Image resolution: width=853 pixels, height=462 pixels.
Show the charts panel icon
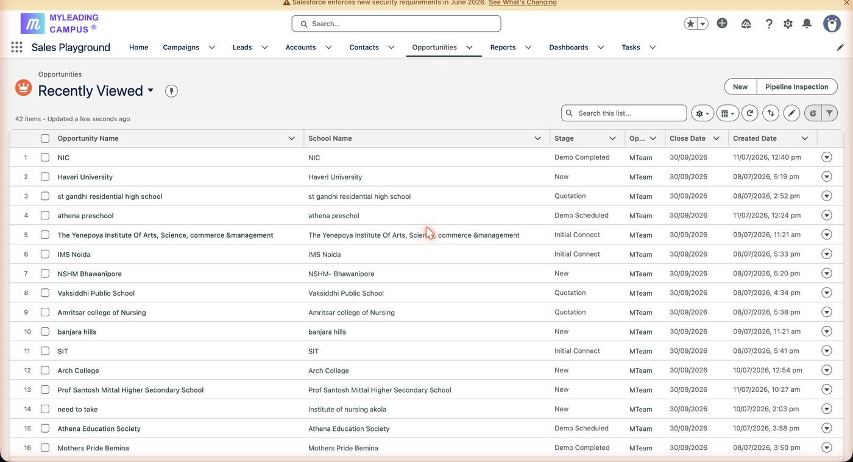point(813,113)
